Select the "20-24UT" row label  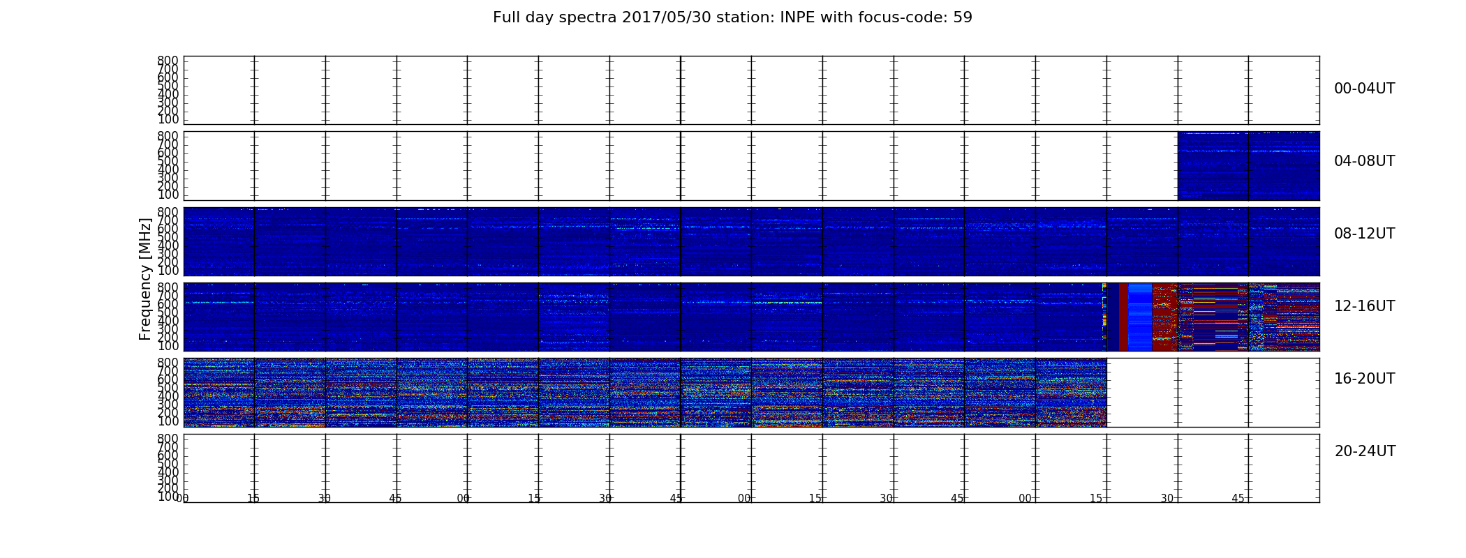coord(1365,451)
